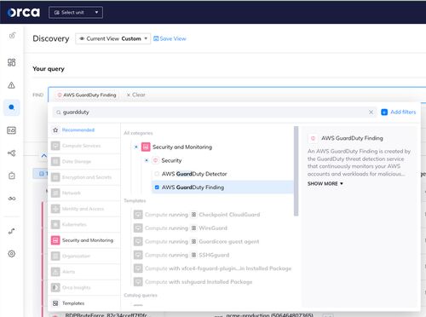
Task: Open the Current View Custom dropdown
Action: (112, 38)
